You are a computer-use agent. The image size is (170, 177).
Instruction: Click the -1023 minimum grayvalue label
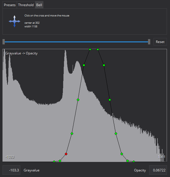point(10,157)
